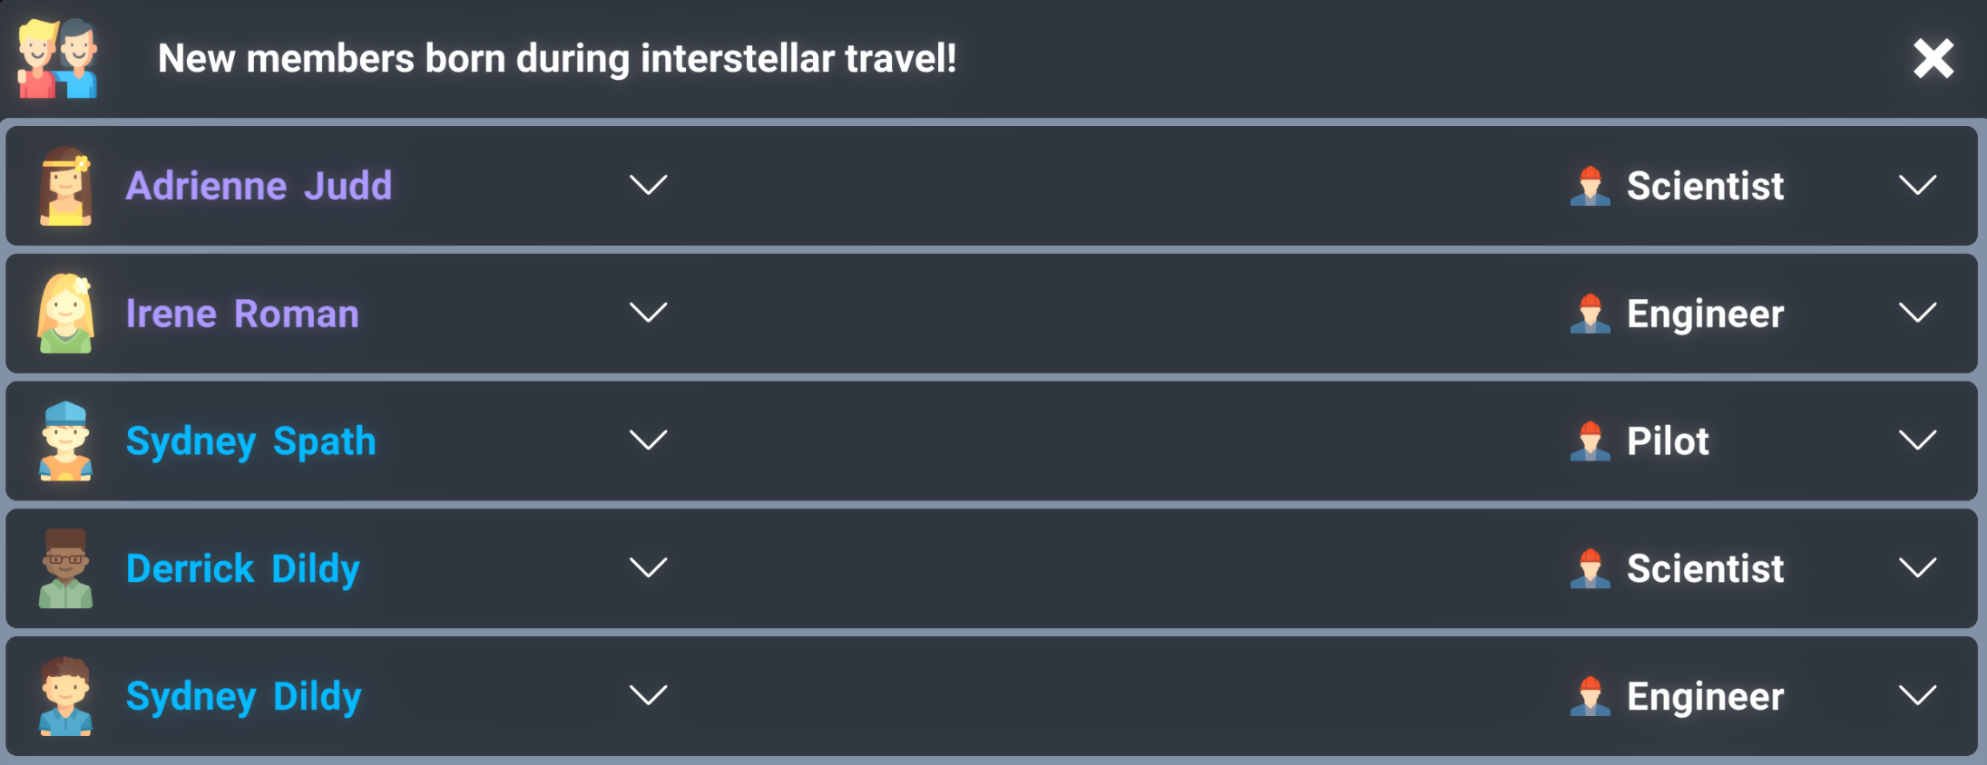Expand the Pilot role dropdown chevron
The image size is (1987, 765).
coord(1917,441)
